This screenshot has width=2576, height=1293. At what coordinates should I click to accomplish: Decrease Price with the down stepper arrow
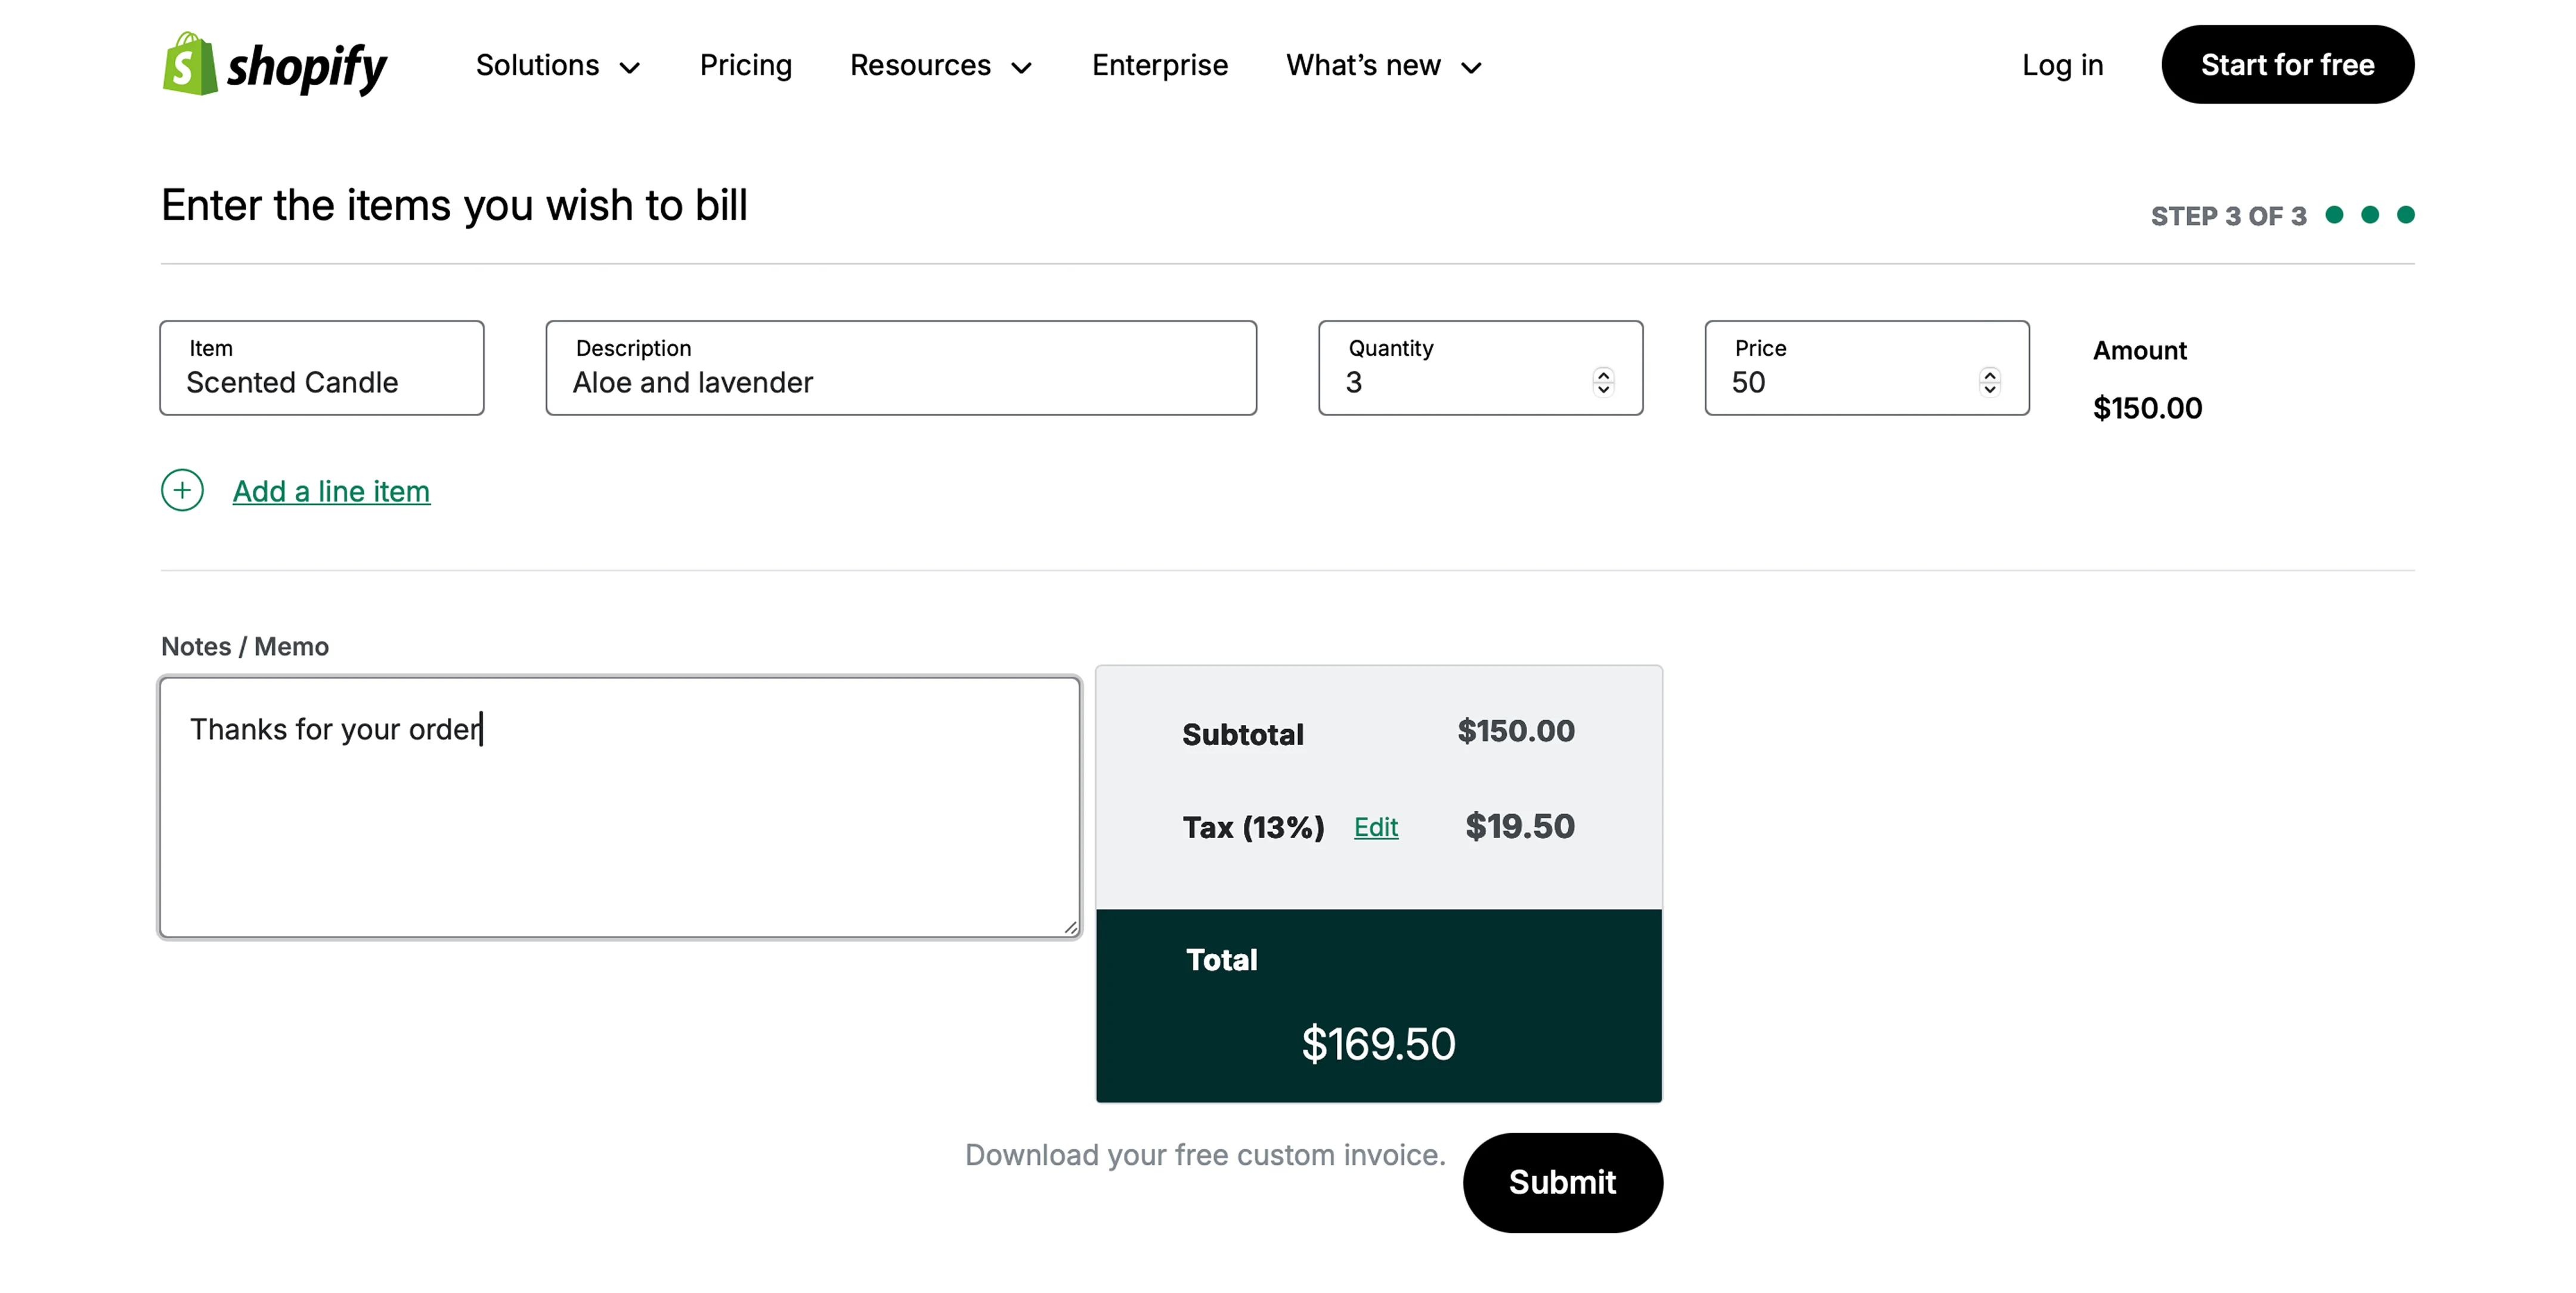coord(1989,389)
